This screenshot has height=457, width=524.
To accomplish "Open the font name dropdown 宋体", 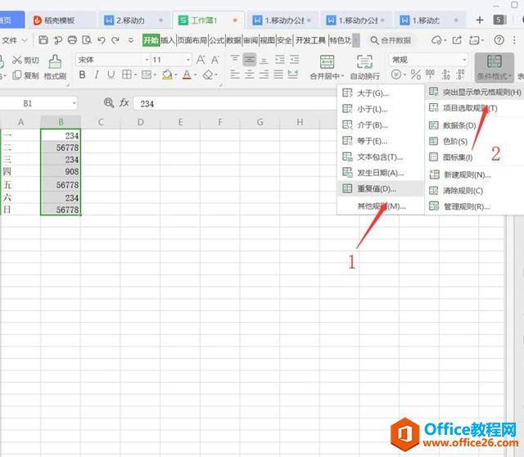I will click(x=147, y=60).
